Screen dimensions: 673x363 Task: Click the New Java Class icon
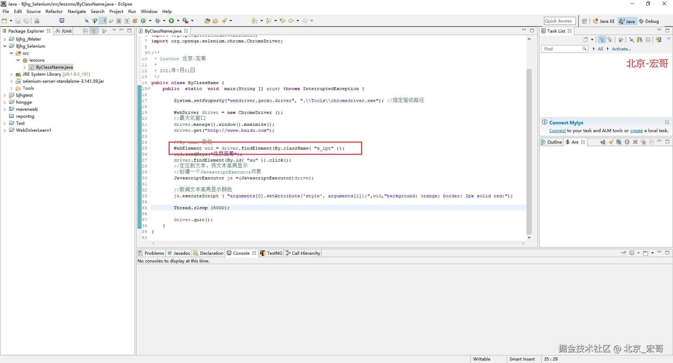(143, 21)
